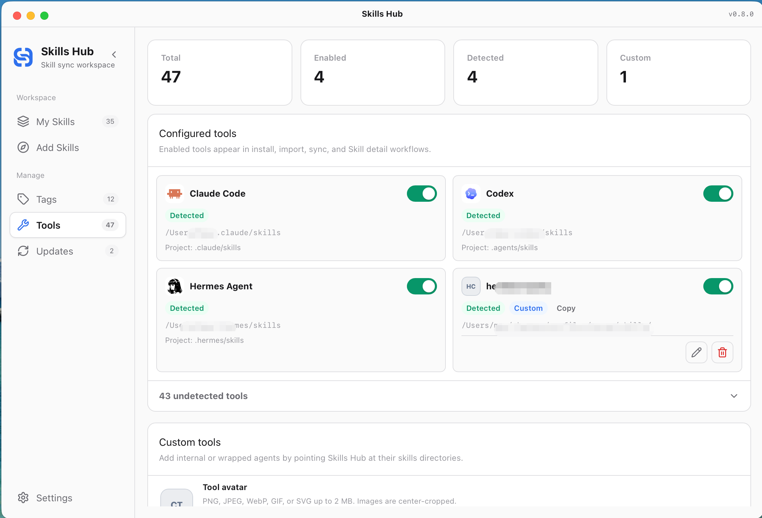The width and height of the screenshot is (762, 518).
Task: Click the Configured tools heading
Action: point(198,134)
